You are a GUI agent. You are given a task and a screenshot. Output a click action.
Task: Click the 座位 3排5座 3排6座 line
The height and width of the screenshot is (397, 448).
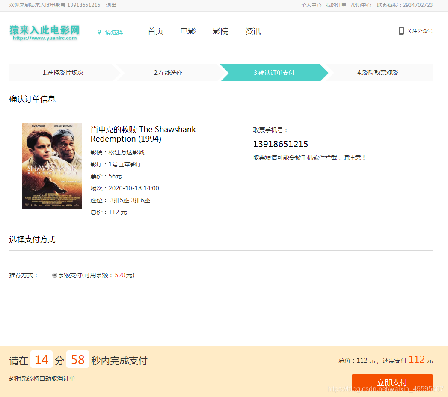120,200
